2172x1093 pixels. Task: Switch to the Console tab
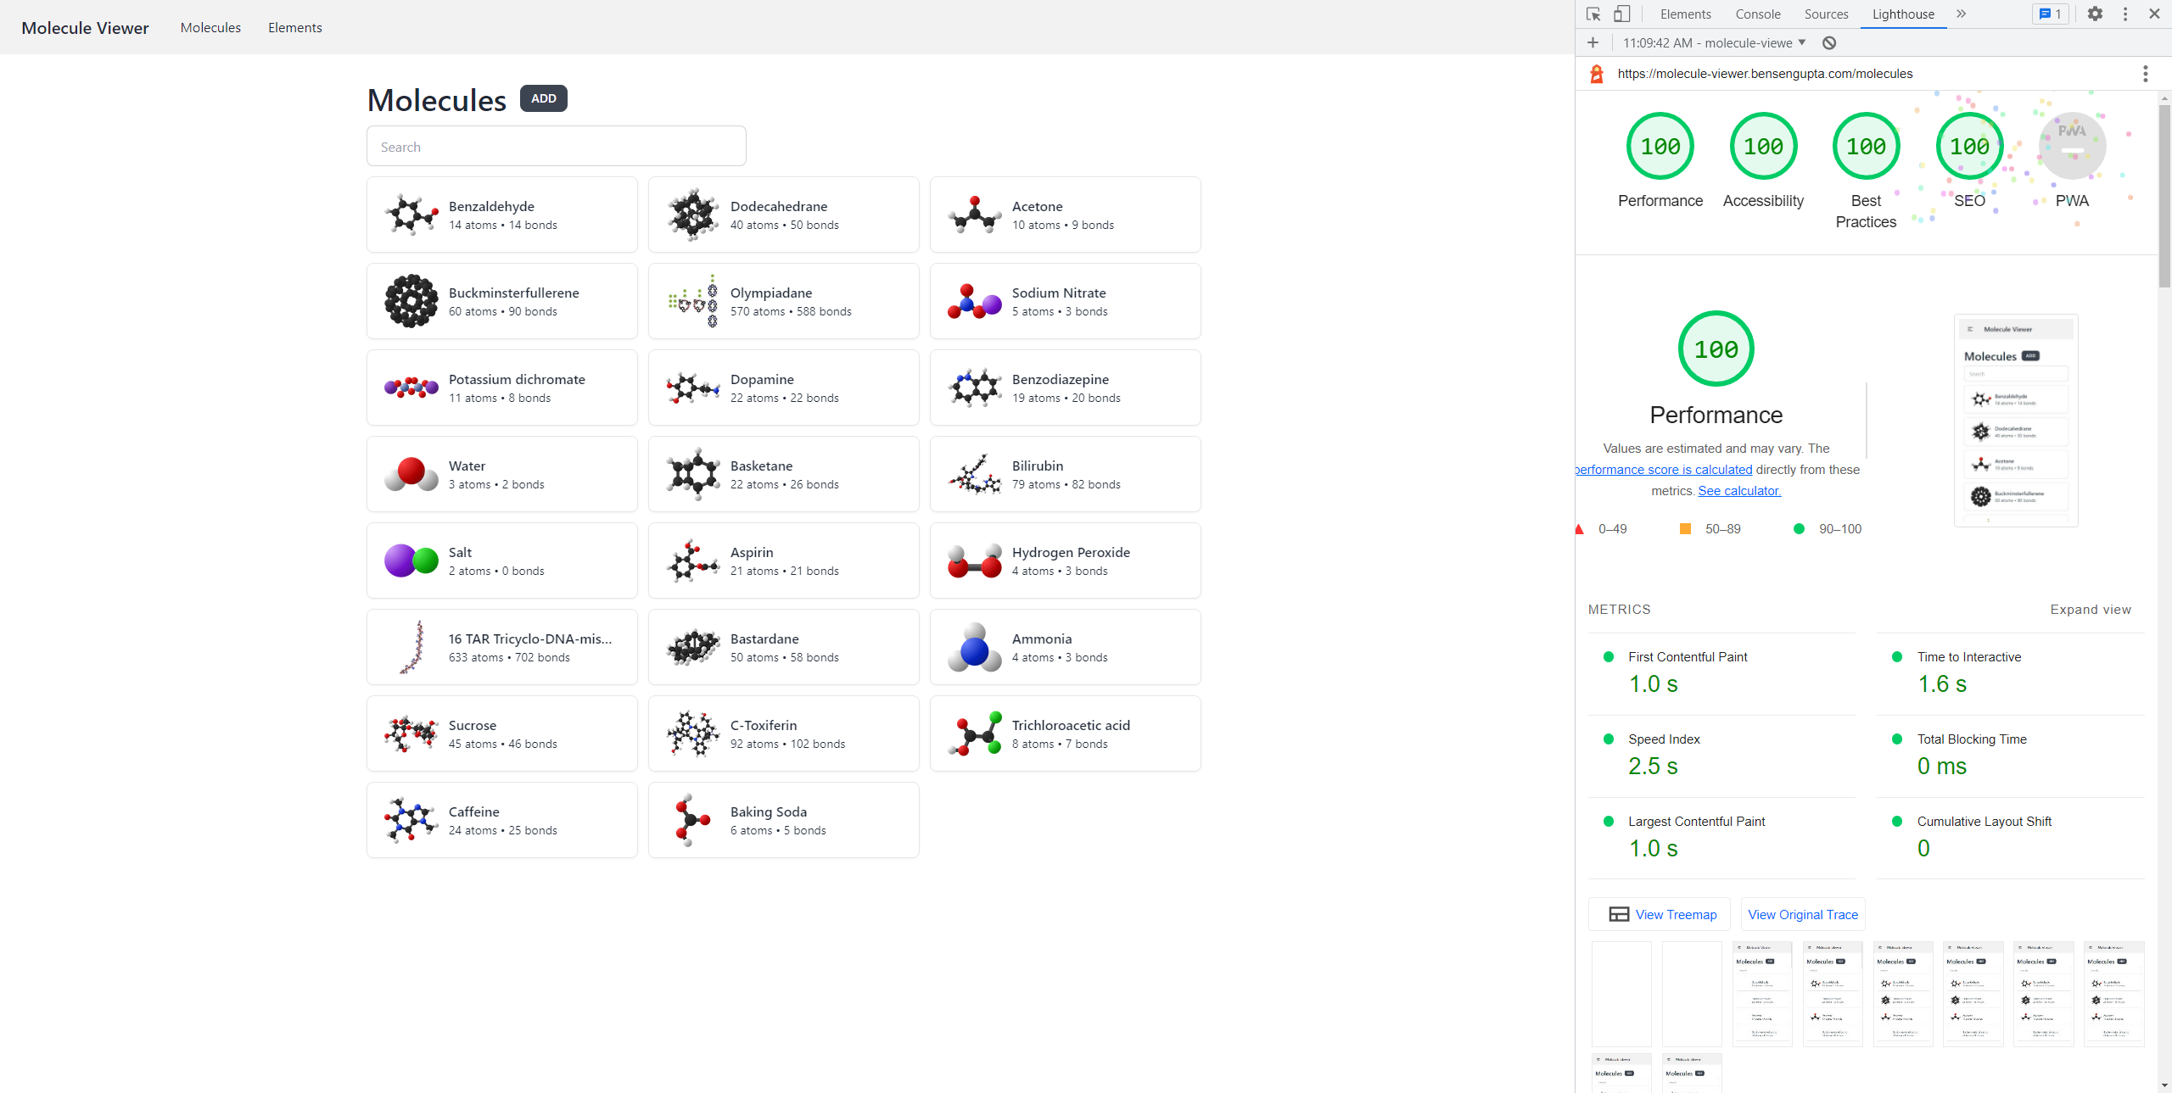[x=1757, y=14]
